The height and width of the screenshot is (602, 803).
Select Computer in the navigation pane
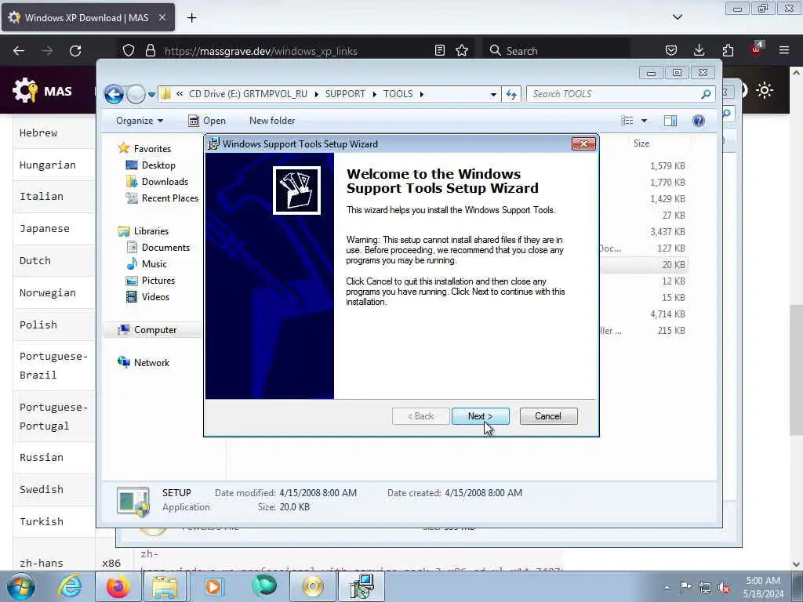point(155,330)
